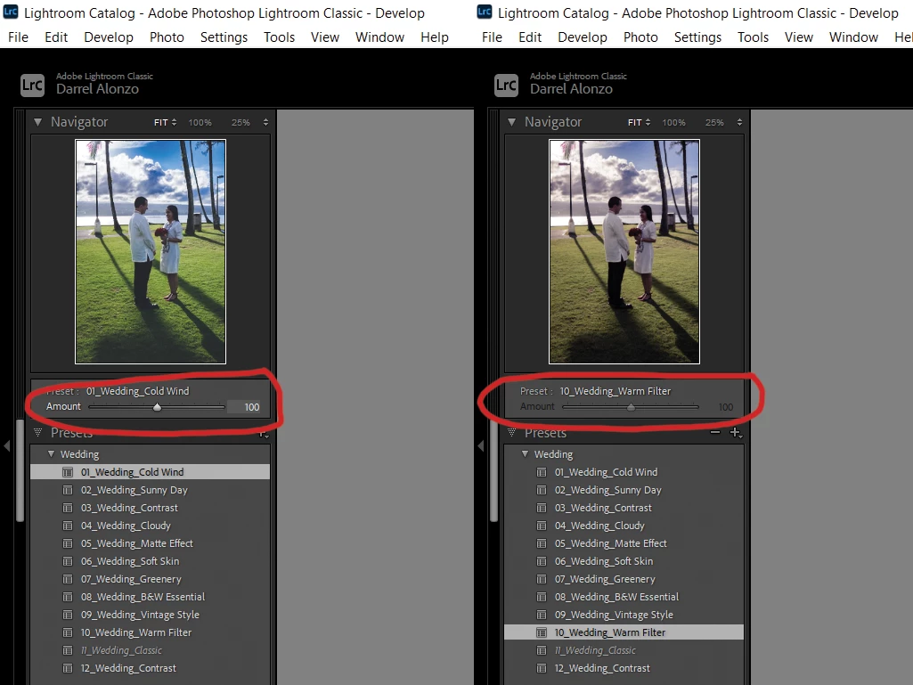Click Lightroom title bar icon, right window
This screenshot has width=913, height=685.
click(485, 12)
